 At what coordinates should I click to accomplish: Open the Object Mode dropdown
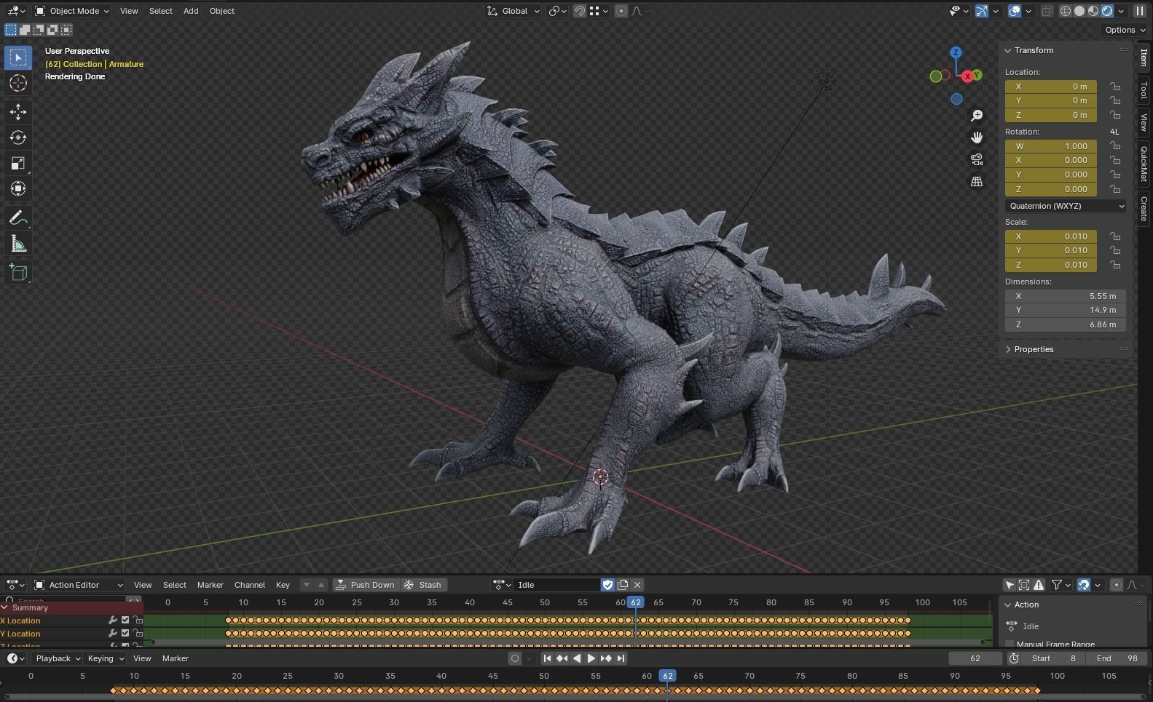(x=71, y=11)
